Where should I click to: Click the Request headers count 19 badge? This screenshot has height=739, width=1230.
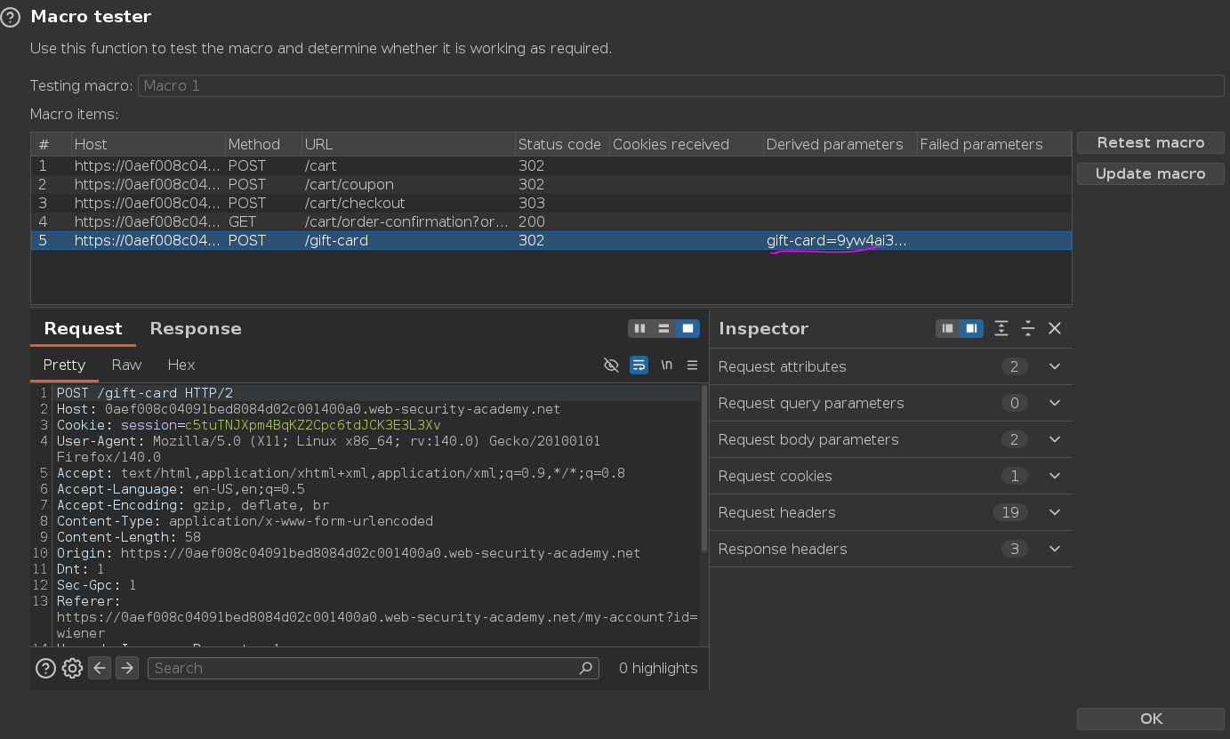[1009, 512]
